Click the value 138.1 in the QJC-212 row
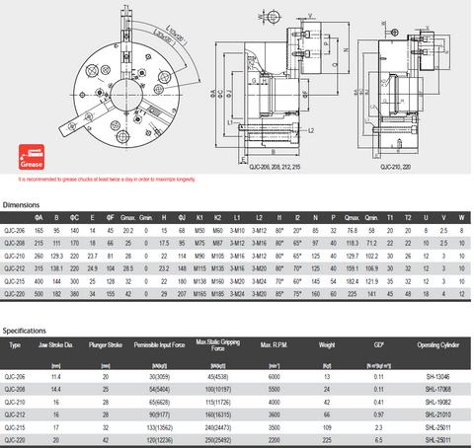 tap(56, 268)
